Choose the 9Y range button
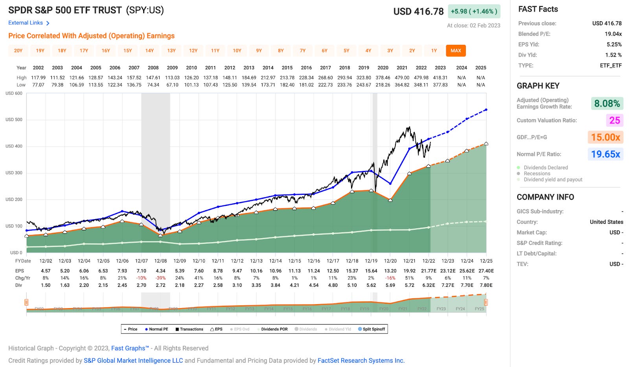 [x=259, y=51]
